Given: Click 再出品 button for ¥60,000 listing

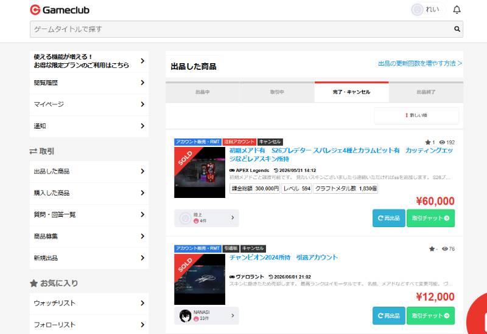Looking at the screenshot, I should [389, 218].
